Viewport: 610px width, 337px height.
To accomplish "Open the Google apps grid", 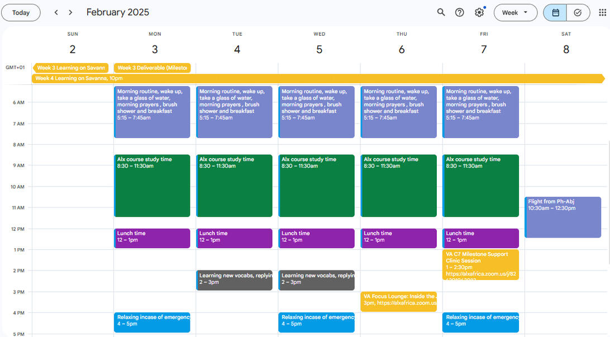I will coord(602,12).
